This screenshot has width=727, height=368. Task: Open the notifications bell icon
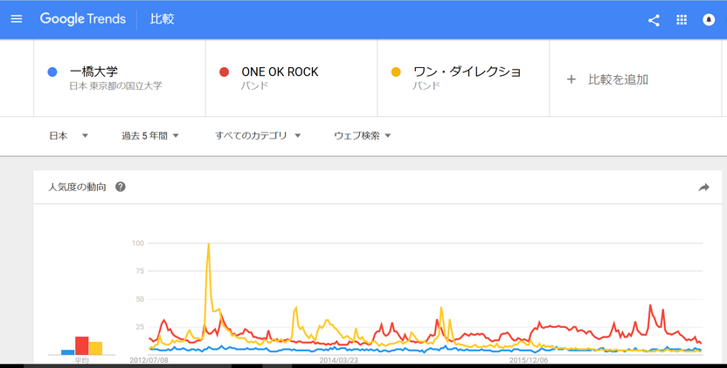tap(709, 19)
